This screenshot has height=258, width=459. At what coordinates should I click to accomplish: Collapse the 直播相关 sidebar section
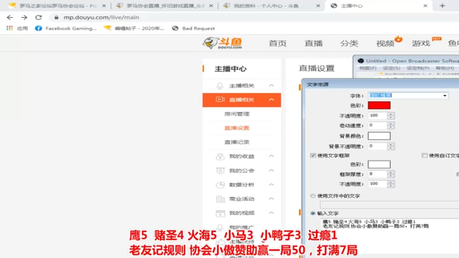(271, 100)
